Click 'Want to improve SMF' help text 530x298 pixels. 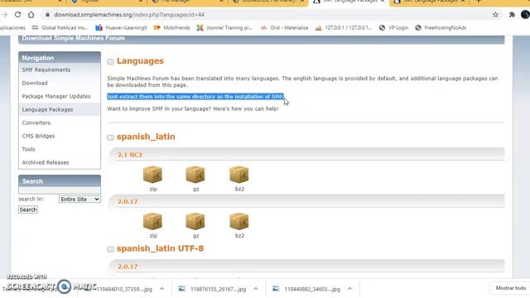(x=193, y=108)
